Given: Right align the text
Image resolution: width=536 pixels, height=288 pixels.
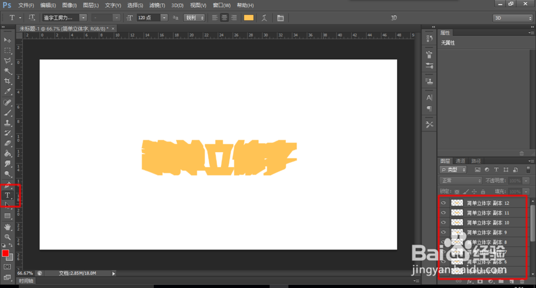Looking at the screenshot, I should [234, 18].
